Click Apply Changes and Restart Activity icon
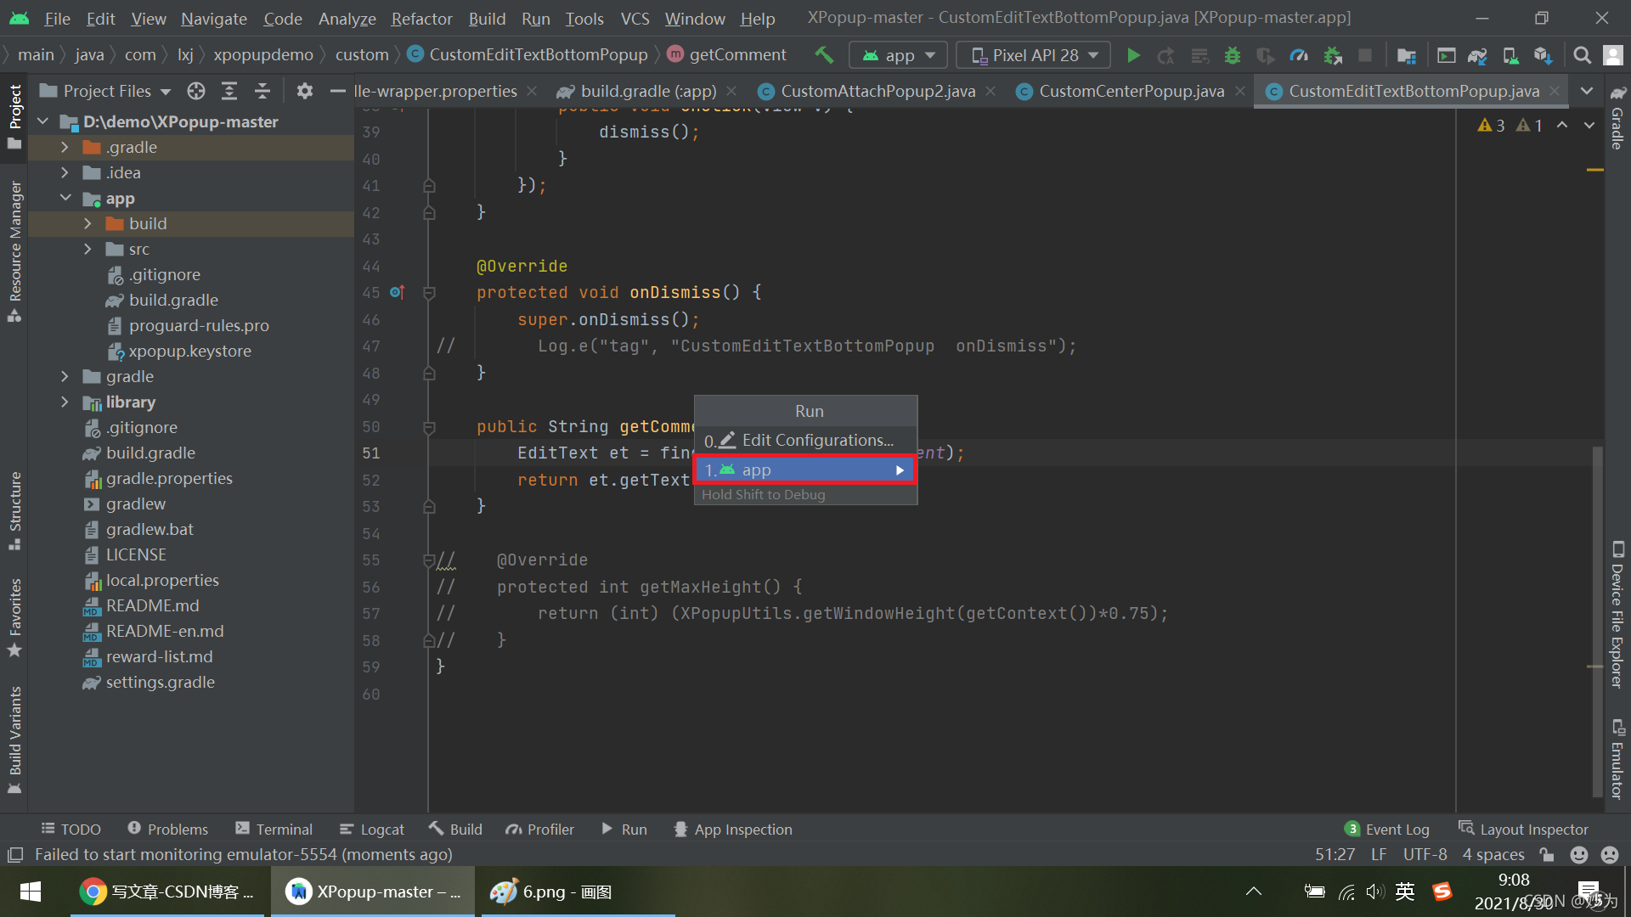Viewport: 1631px width, 917px height. coord(1165,55)
